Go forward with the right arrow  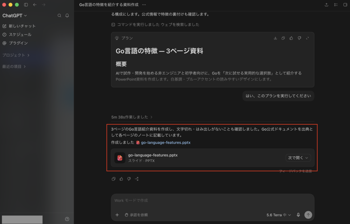(43, 4)
